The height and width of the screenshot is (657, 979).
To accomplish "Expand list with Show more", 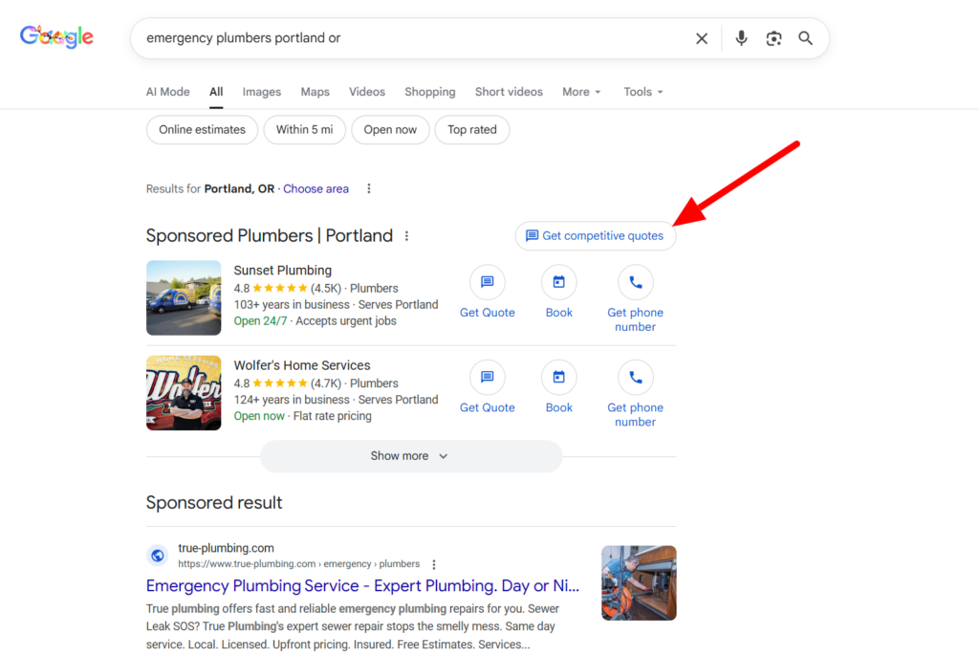I will 410,456.
